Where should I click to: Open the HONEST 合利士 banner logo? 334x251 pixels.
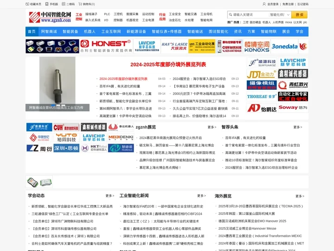tap(106, 46)
